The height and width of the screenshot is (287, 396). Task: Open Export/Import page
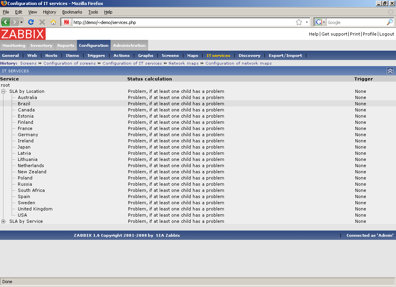pyautogui.click(x=285, y=56)
